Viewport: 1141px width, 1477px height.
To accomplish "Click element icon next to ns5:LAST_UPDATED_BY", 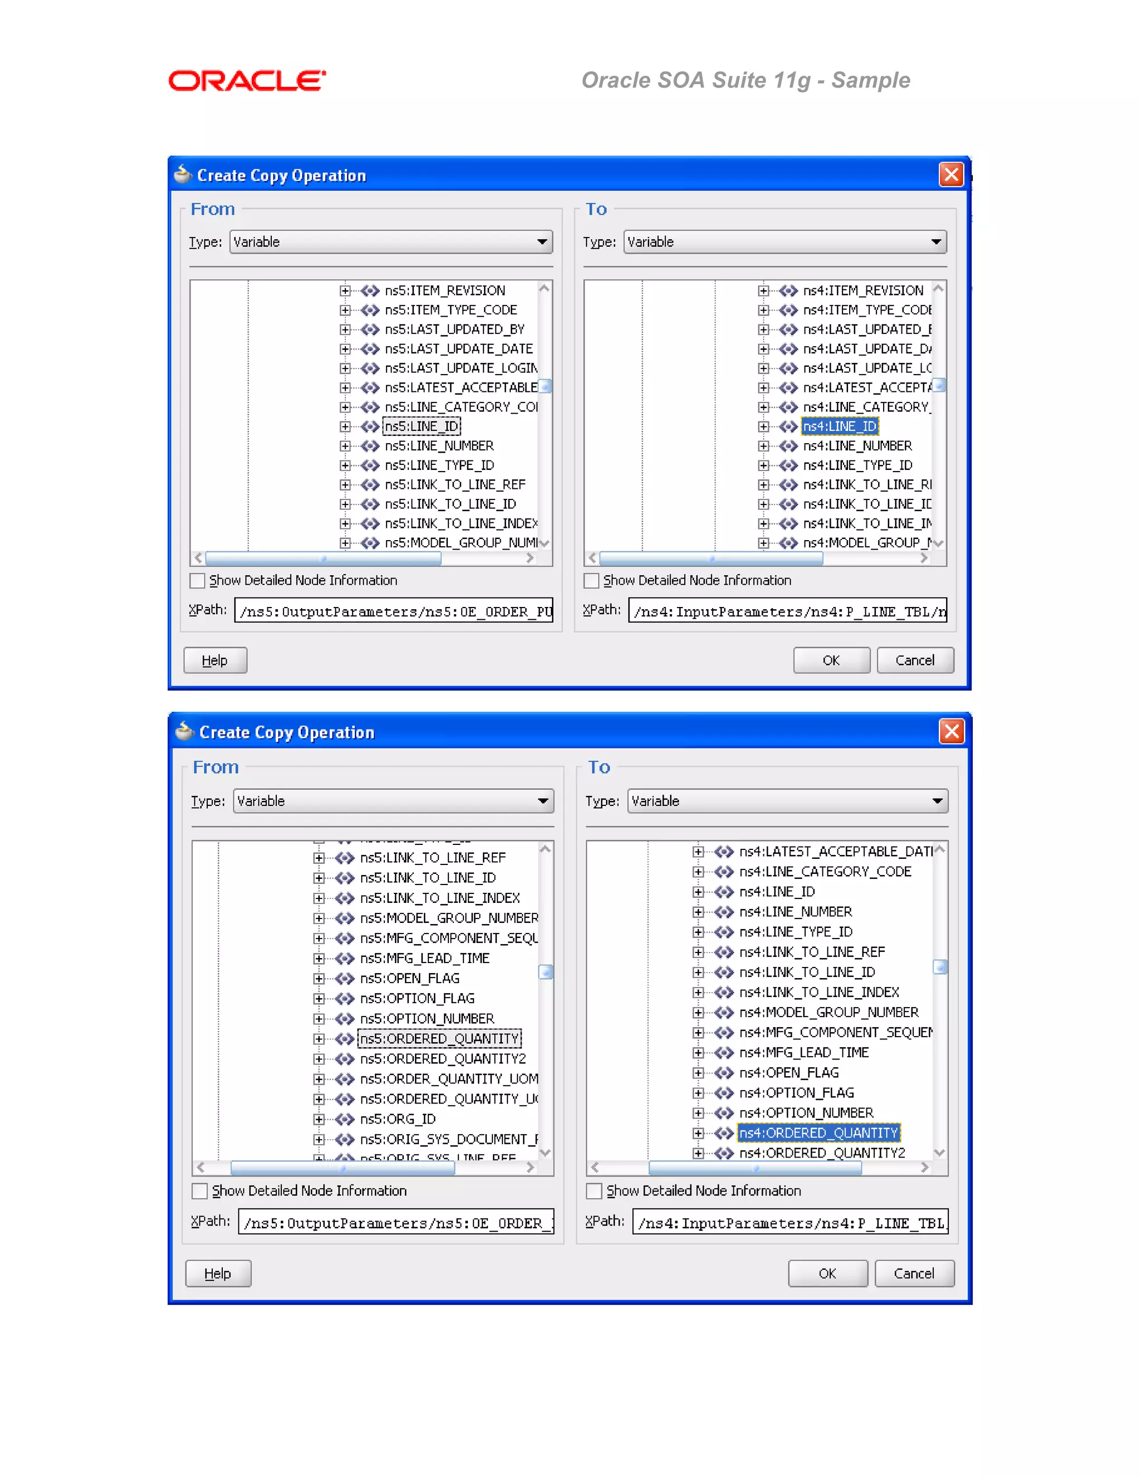I will pyautogui.click(x=370, y=329).
